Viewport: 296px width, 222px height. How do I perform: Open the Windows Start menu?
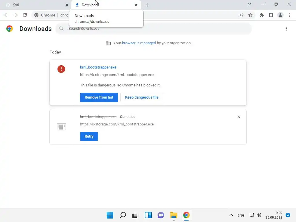[110, 215]
